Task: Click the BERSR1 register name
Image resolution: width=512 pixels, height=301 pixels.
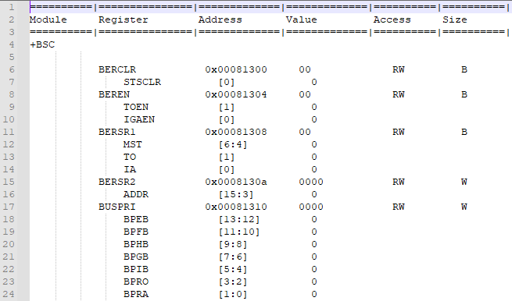Action: [117, 132]
